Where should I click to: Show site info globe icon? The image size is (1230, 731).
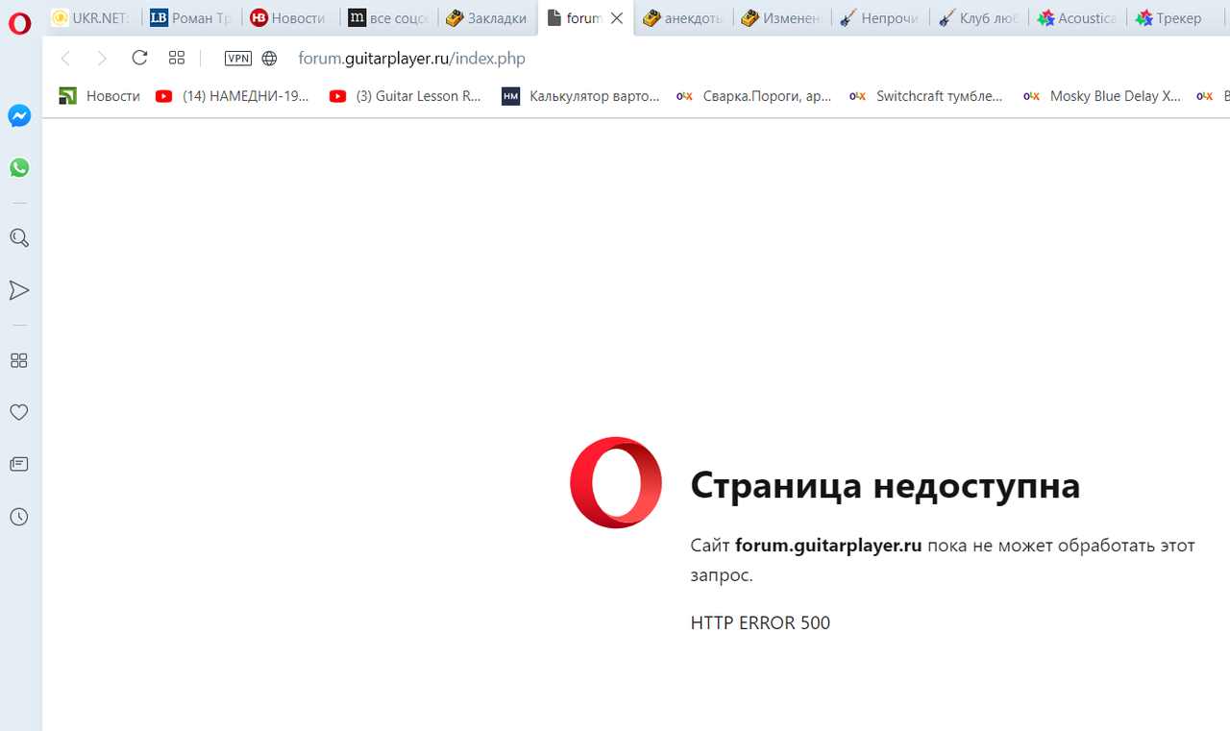[x=270, y=59]
